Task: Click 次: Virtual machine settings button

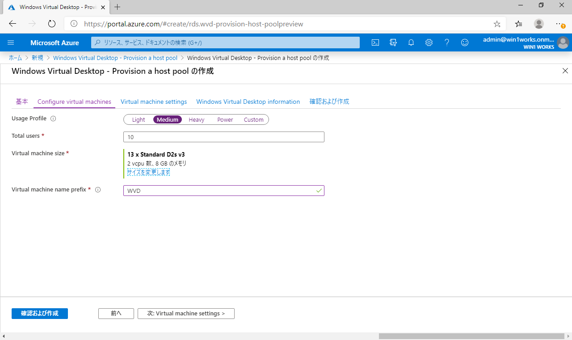Action: 186,313
